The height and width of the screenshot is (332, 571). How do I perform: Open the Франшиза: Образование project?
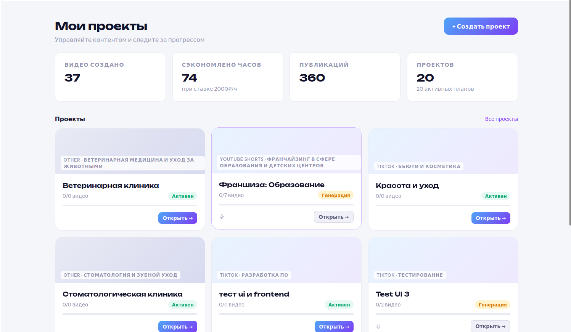point(333,217)
